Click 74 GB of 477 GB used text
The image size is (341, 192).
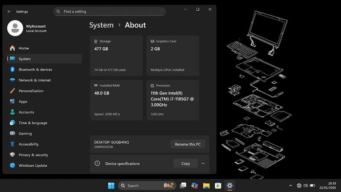click(x=110, y=70)
